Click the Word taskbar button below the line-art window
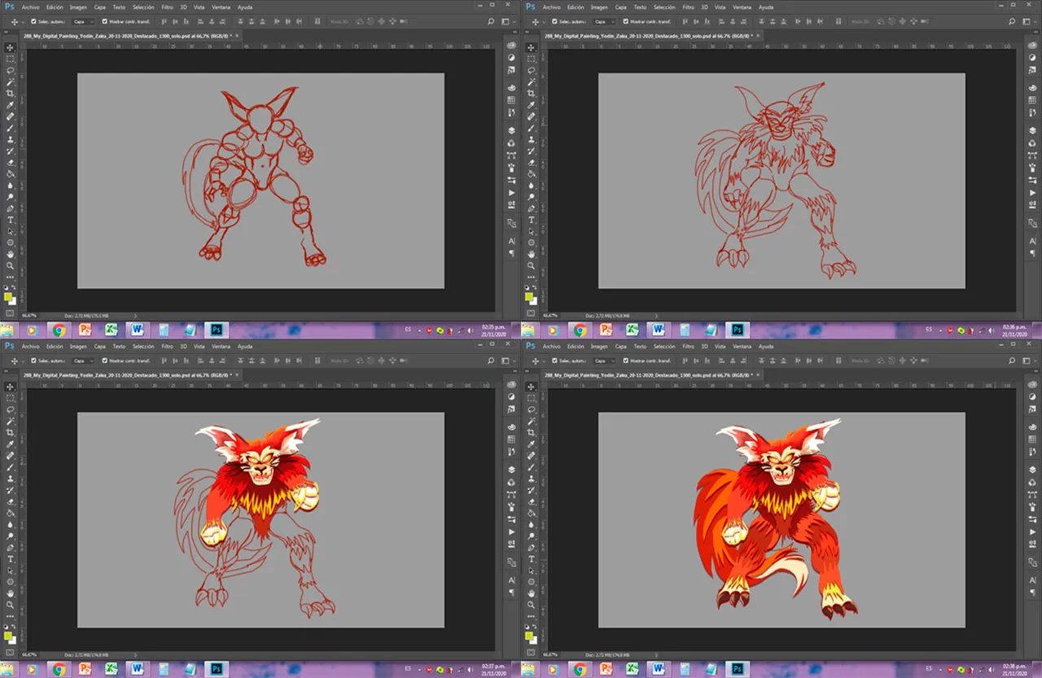Image resolution: width=1042 pixels, height=678 pixels. pos(657,330)
